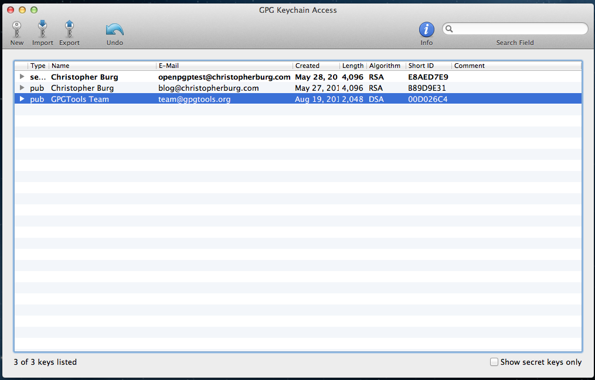
Task: Click the May 27 created date cell
Action: coord(317,88)
